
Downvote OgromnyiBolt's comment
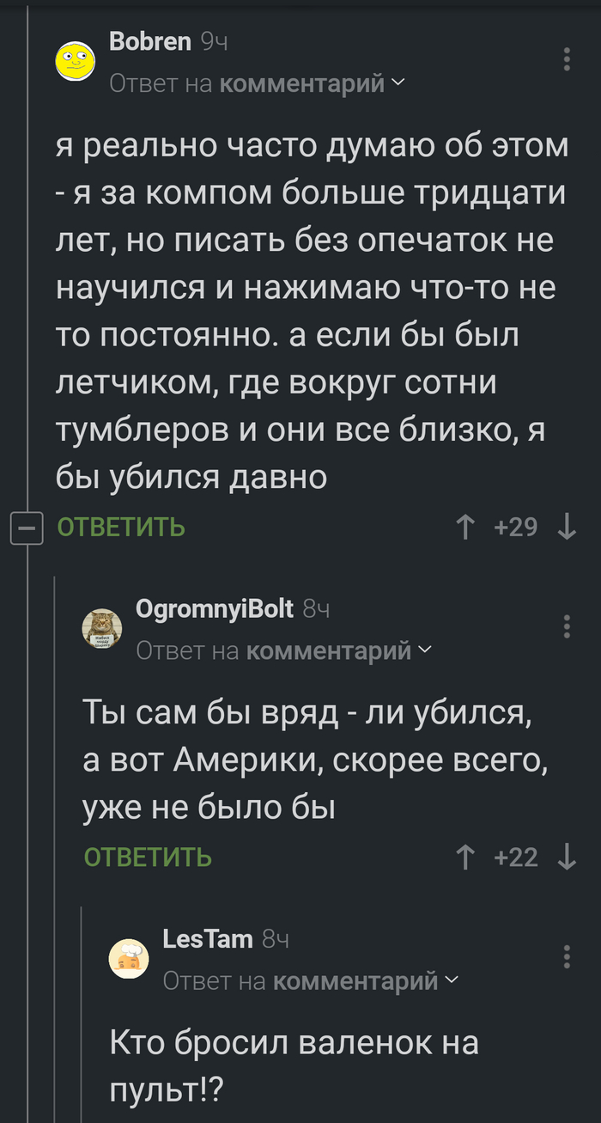coord(566,857)
